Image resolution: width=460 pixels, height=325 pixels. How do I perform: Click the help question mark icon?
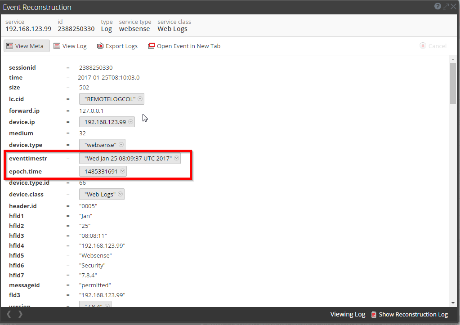coord(438,6)
